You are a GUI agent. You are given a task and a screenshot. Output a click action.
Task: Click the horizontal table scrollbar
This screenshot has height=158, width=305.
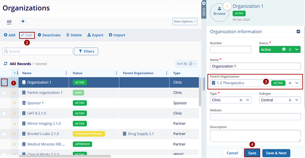pos(65,156)
